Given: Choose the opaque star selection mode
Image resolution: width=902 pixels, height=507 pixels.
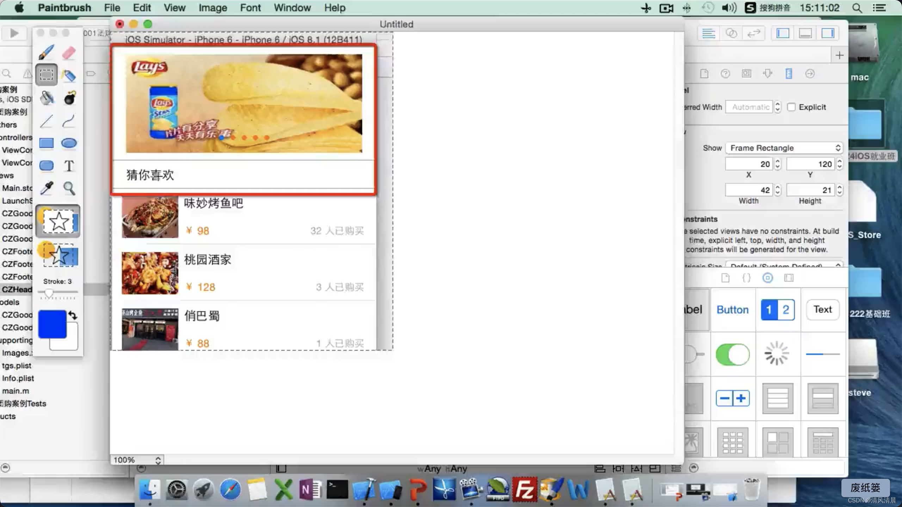Looking at the screenshot, I should [x=58, y=221].
